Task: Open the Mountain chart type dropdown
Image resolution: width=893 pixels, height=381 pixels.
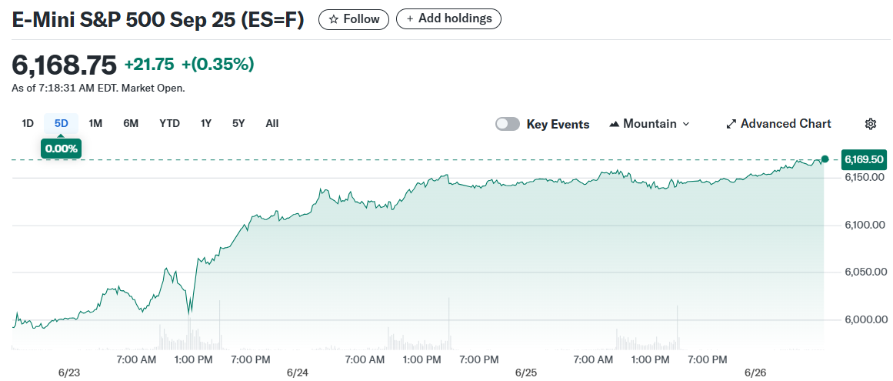Action: point(649,124)
